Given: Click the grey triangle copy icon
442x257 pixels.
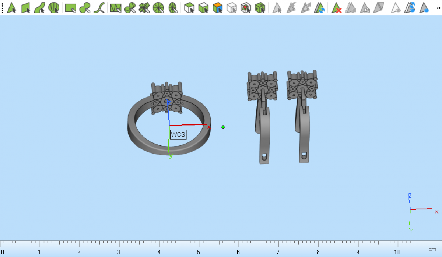Looking at the screenshot, I should [x=365, y=8].
